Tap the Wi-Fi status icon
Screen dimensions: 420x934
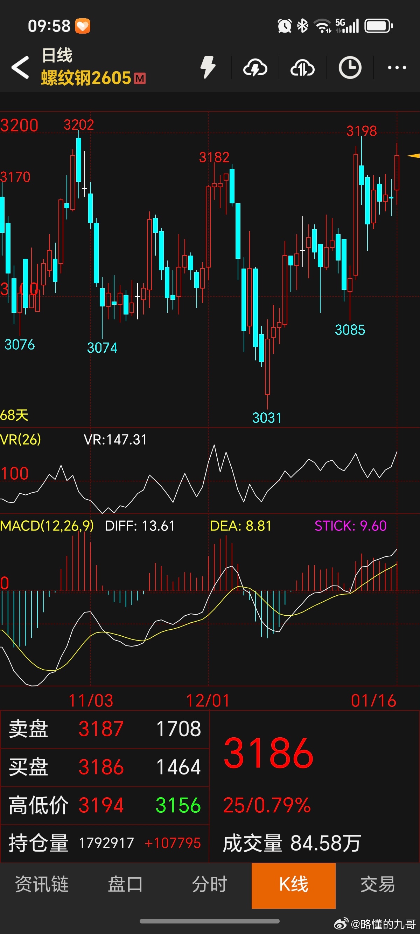pyautogui.click(x=323, y=26)
